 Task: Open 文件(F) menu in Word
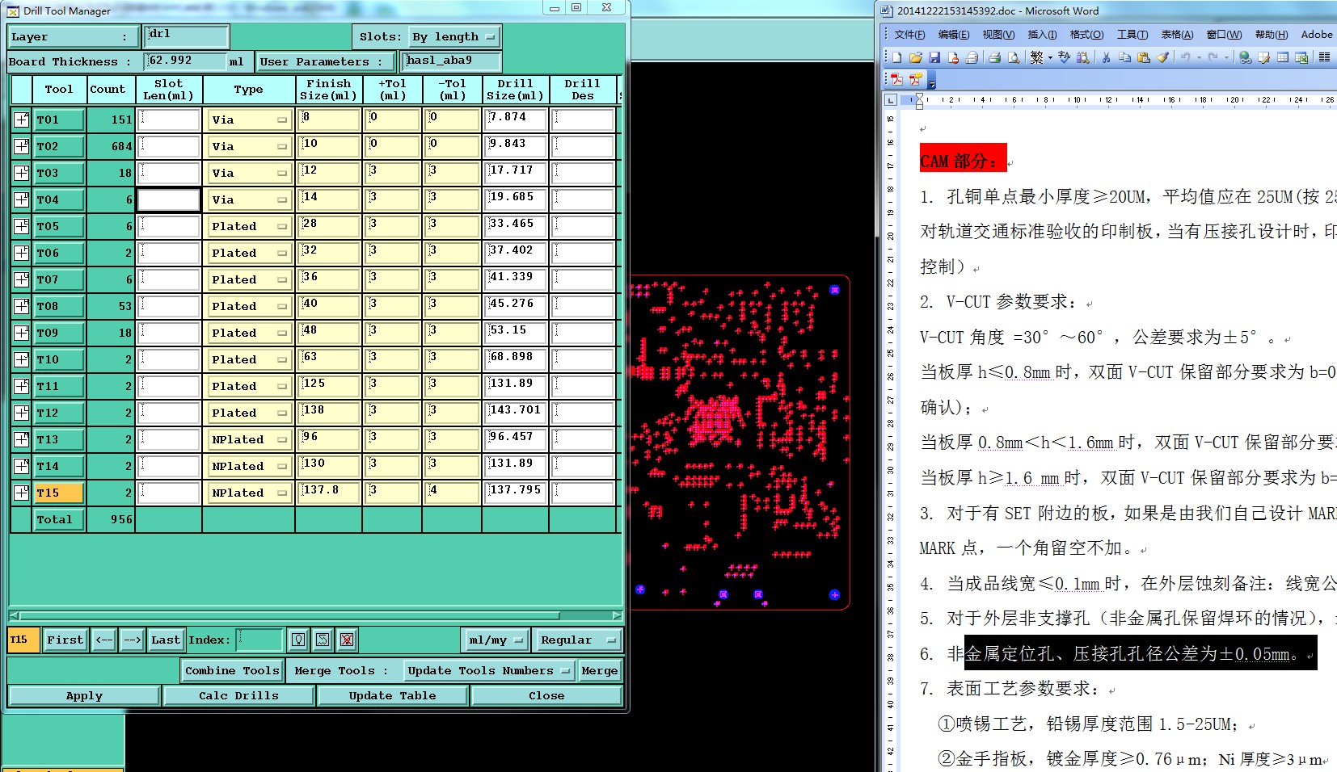[x=909, y=35]
